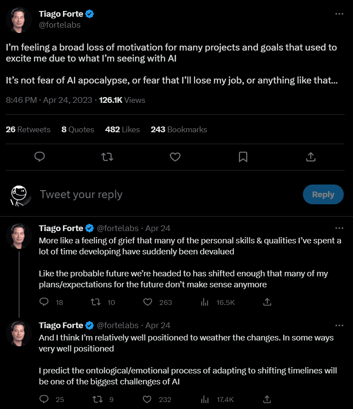353x409 pixels.
Task: Open the 8 Quotes list
Action: pyautogui.click(x=77, y=129)
